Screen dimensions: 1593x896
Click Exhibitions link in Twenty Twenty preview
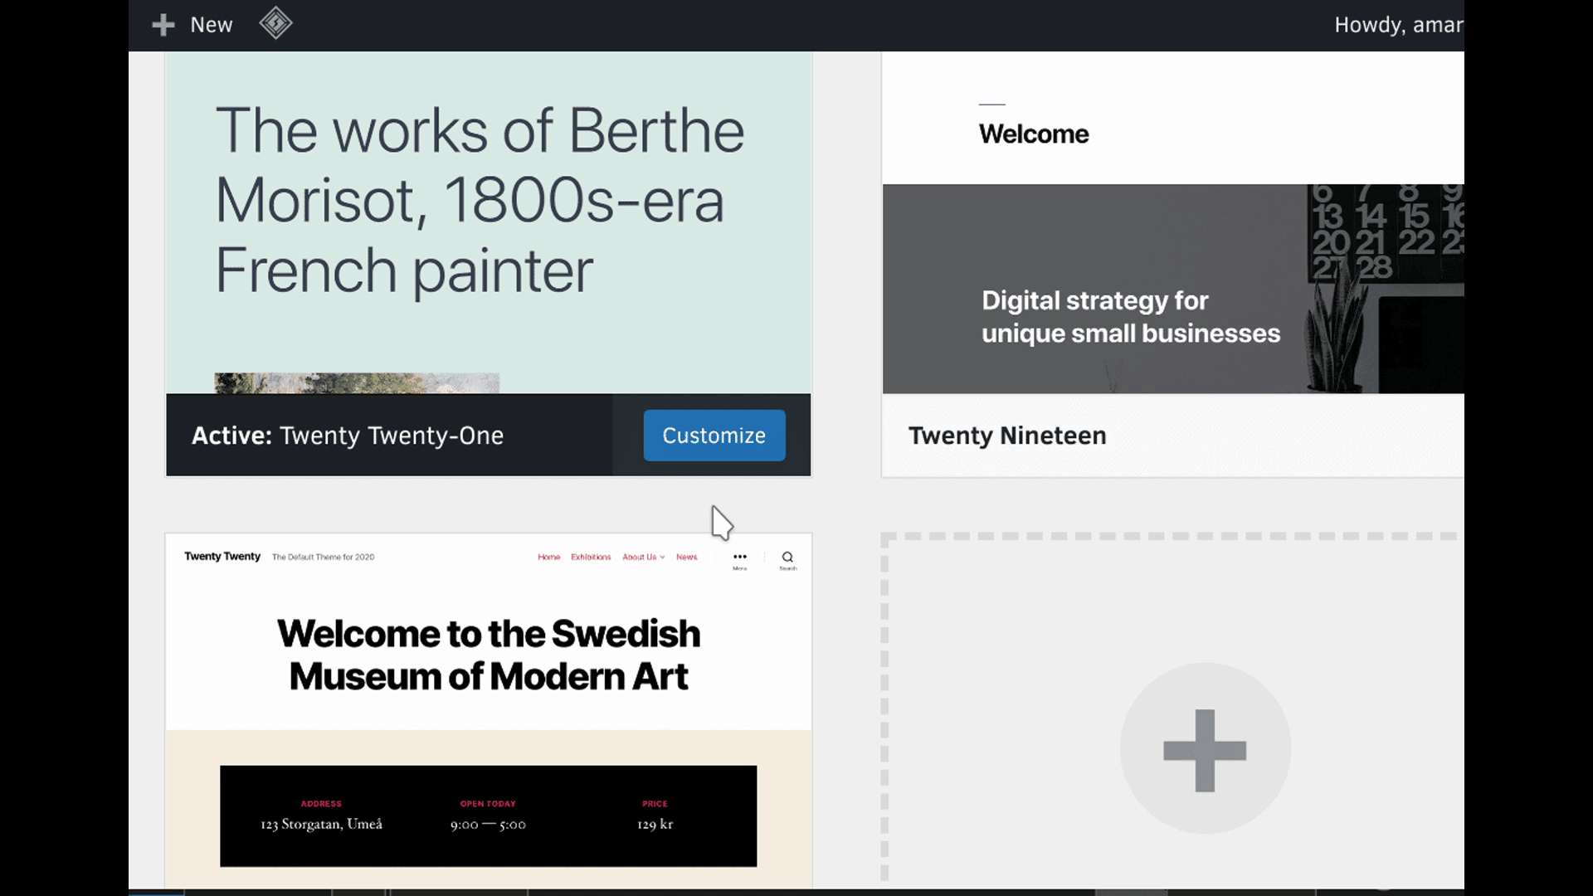coord(591,558)
